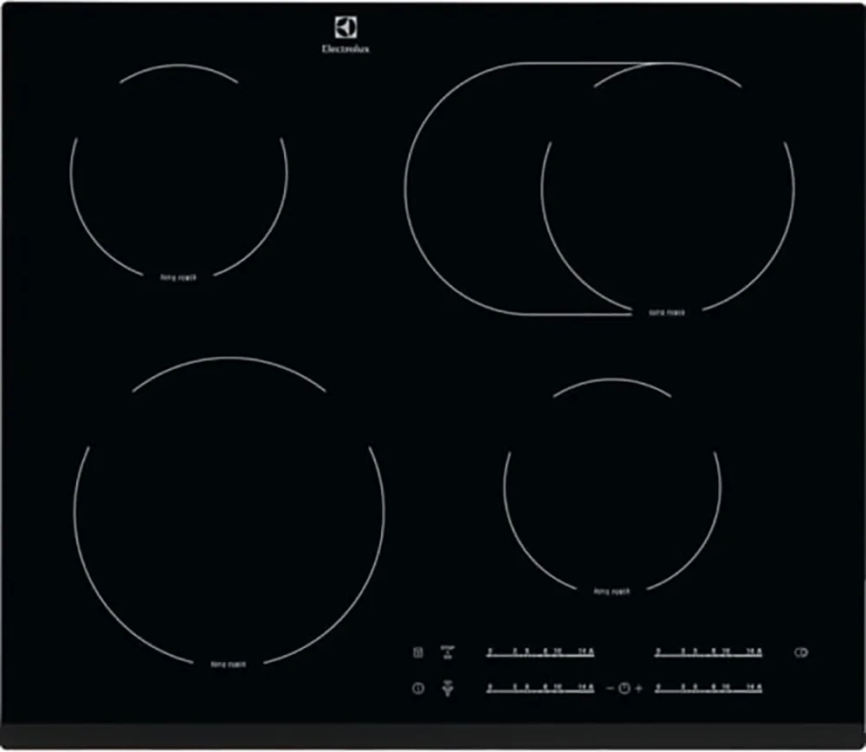Click the label under the largest zone
The height and width of the screenshot is (752, 866).
(x=229, y=664)
